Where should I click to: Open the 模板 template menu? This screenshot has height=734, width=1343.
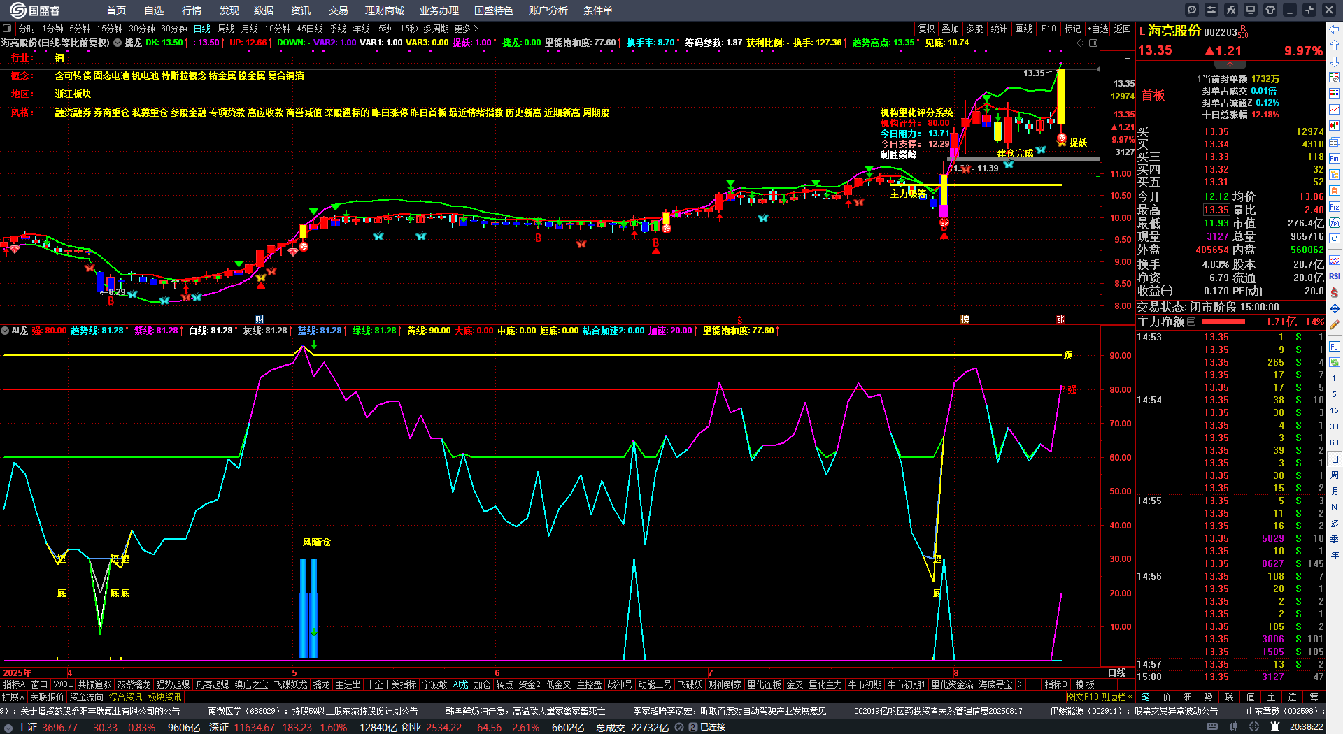pyautogui.click(x=1085, y=684)
